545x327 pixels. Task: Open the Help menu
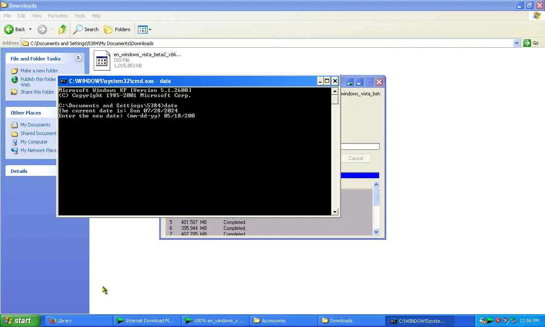tap(96, 16)
